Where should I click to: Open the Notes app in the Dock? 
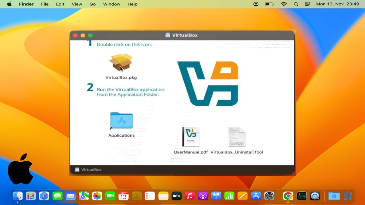tap(163, 196)
